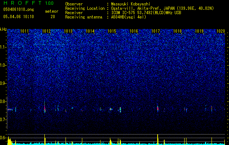Click the 1.0 kHz frequency label
229x145 pixels.
[x=3, y=65]
